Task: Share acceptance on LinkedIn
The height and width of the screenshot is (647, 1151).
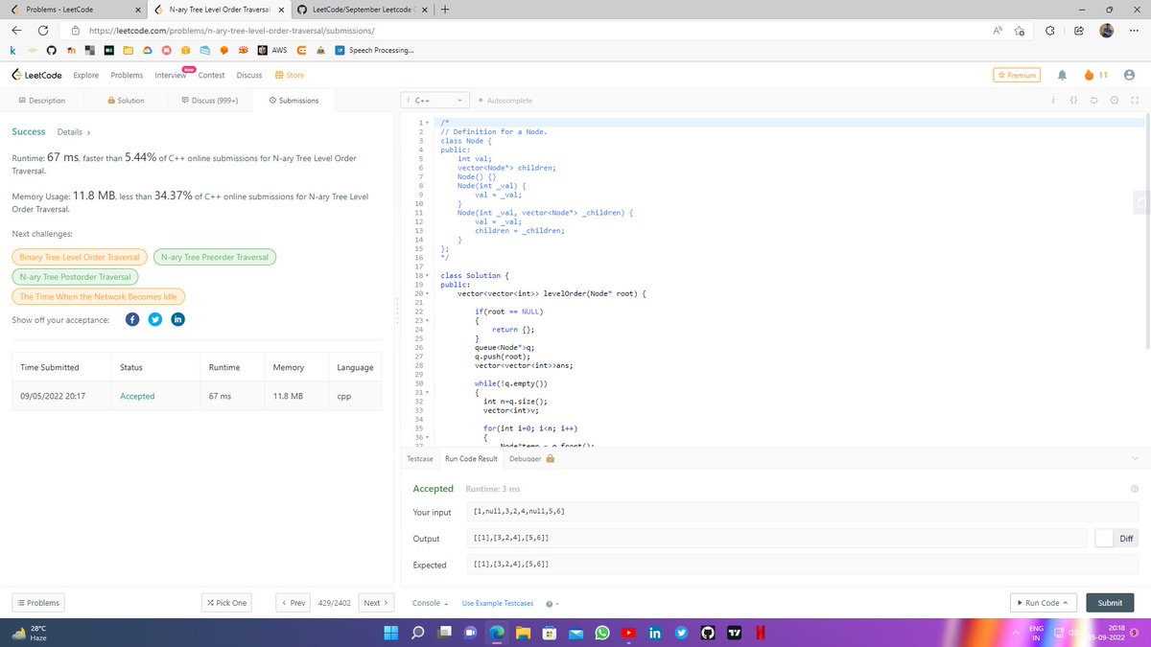Action: click(x=177, y=319)
